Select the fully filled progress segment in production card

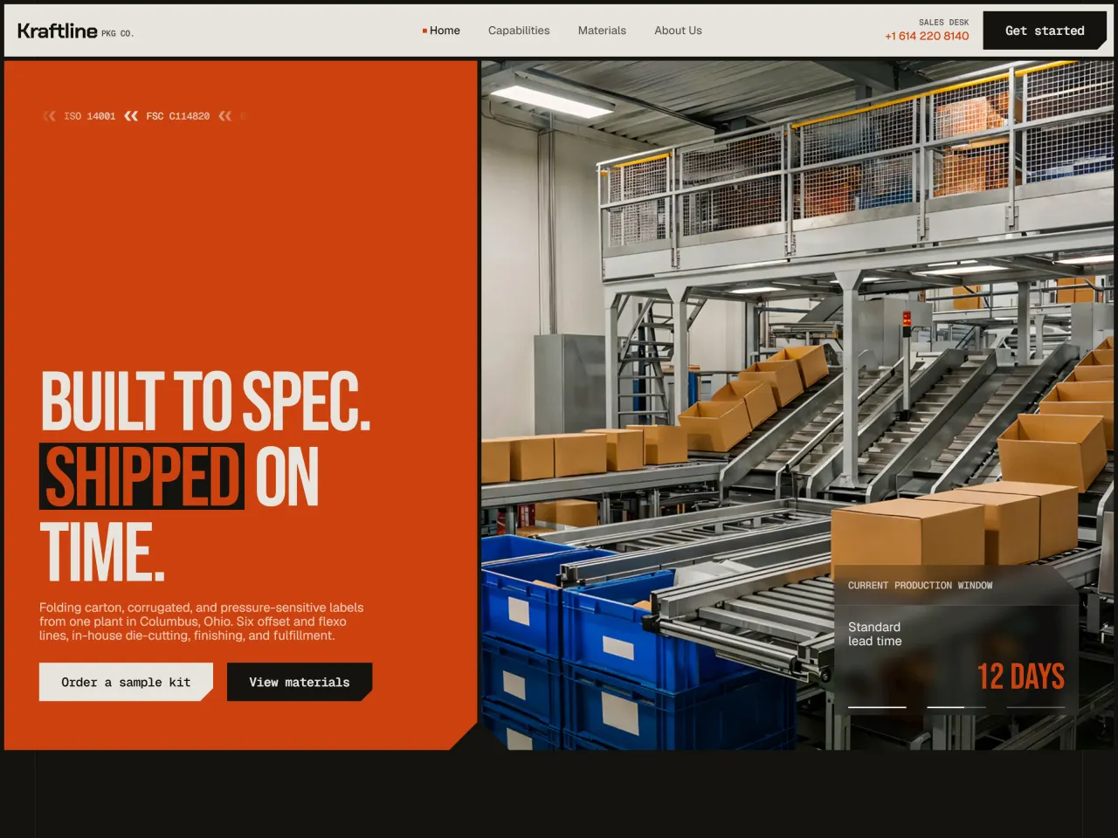(877, 706)
